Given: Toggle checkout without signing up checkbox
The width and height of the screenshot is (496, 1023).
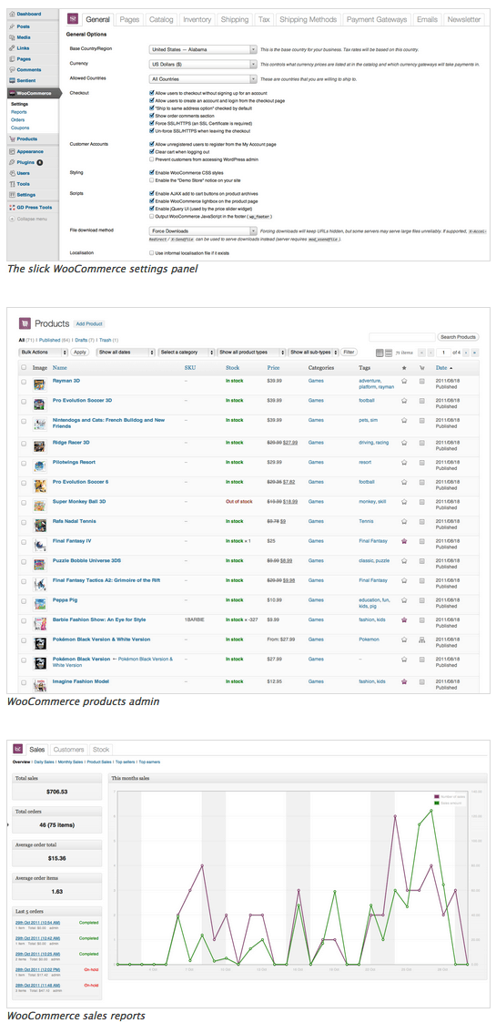Looking at the screenshot, I should click(152, 93).
